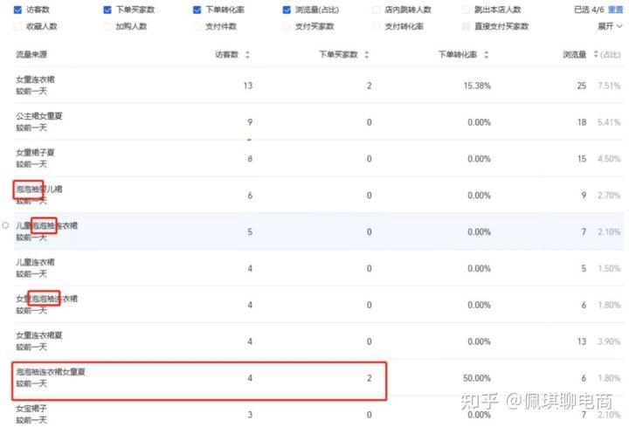The height and width of the screenshot is (427, 629).
Task: Enable the 支付买家数 checkbox
Action: click(287, 26)
